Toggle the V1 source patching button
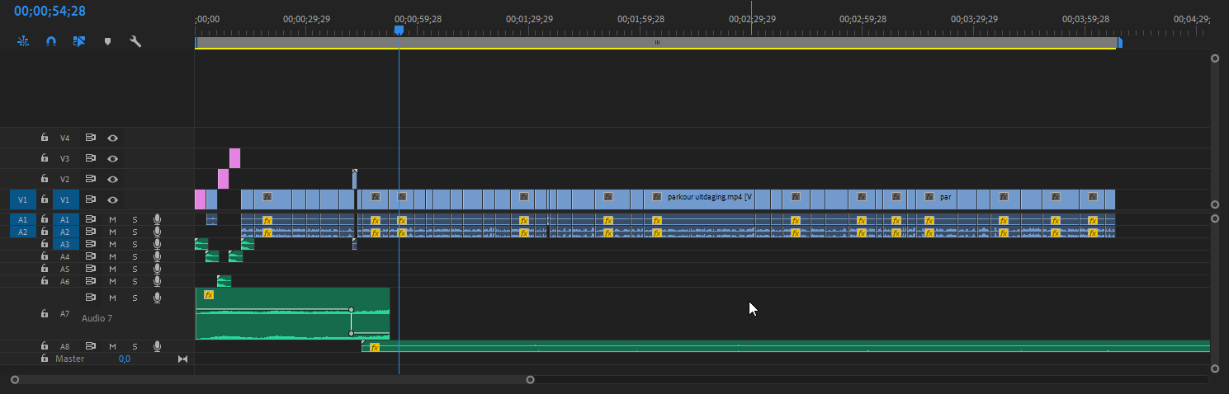 point(22,199)
